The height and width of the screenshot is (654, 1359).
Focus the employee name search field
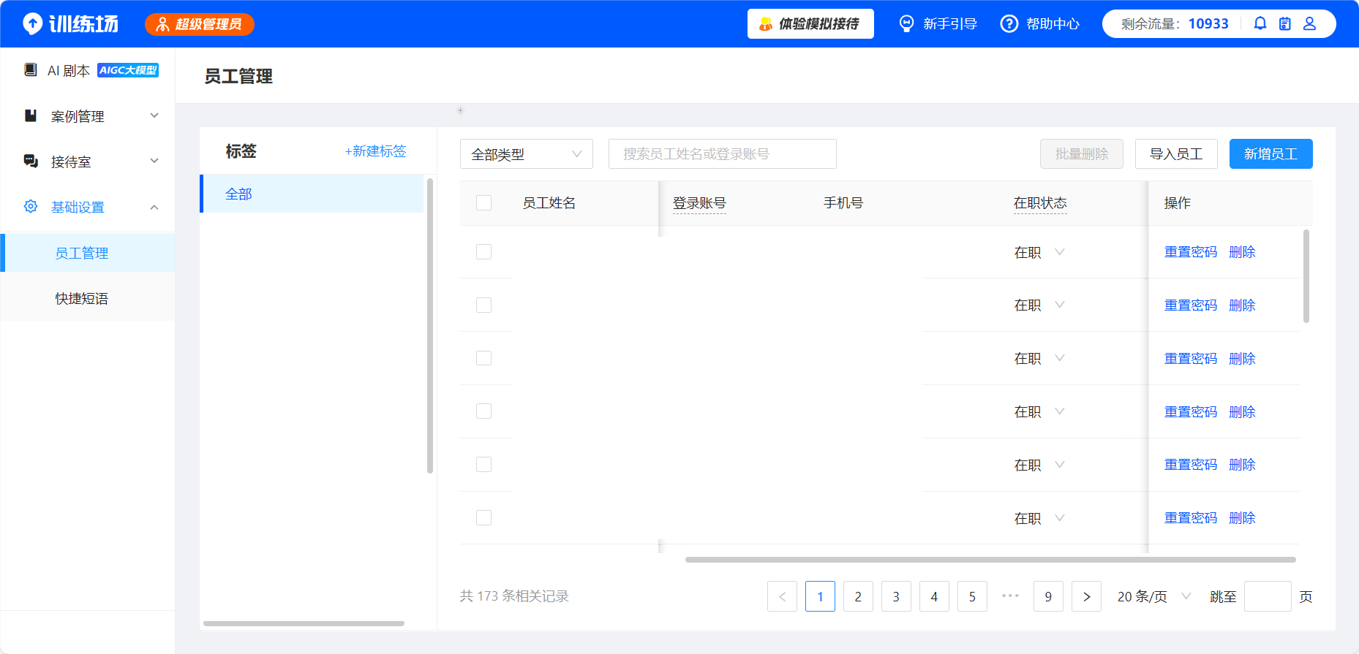[x=723, y=154]
